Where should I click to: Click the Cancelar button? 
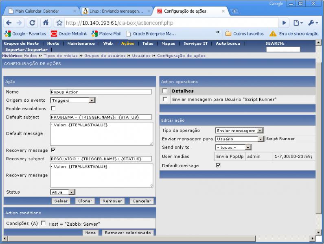(142, 201)
